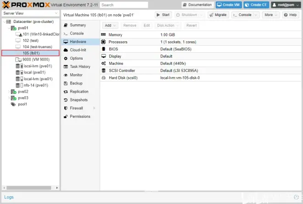Click the pool1 tag icon
303x204 pixels.
tap(13, 104)
